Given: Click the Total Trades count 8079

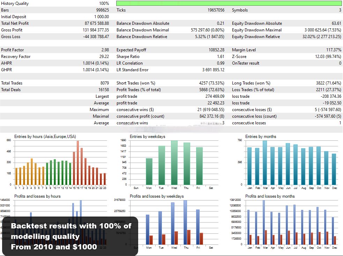Looking at the screenshot, I should (104, 83).
